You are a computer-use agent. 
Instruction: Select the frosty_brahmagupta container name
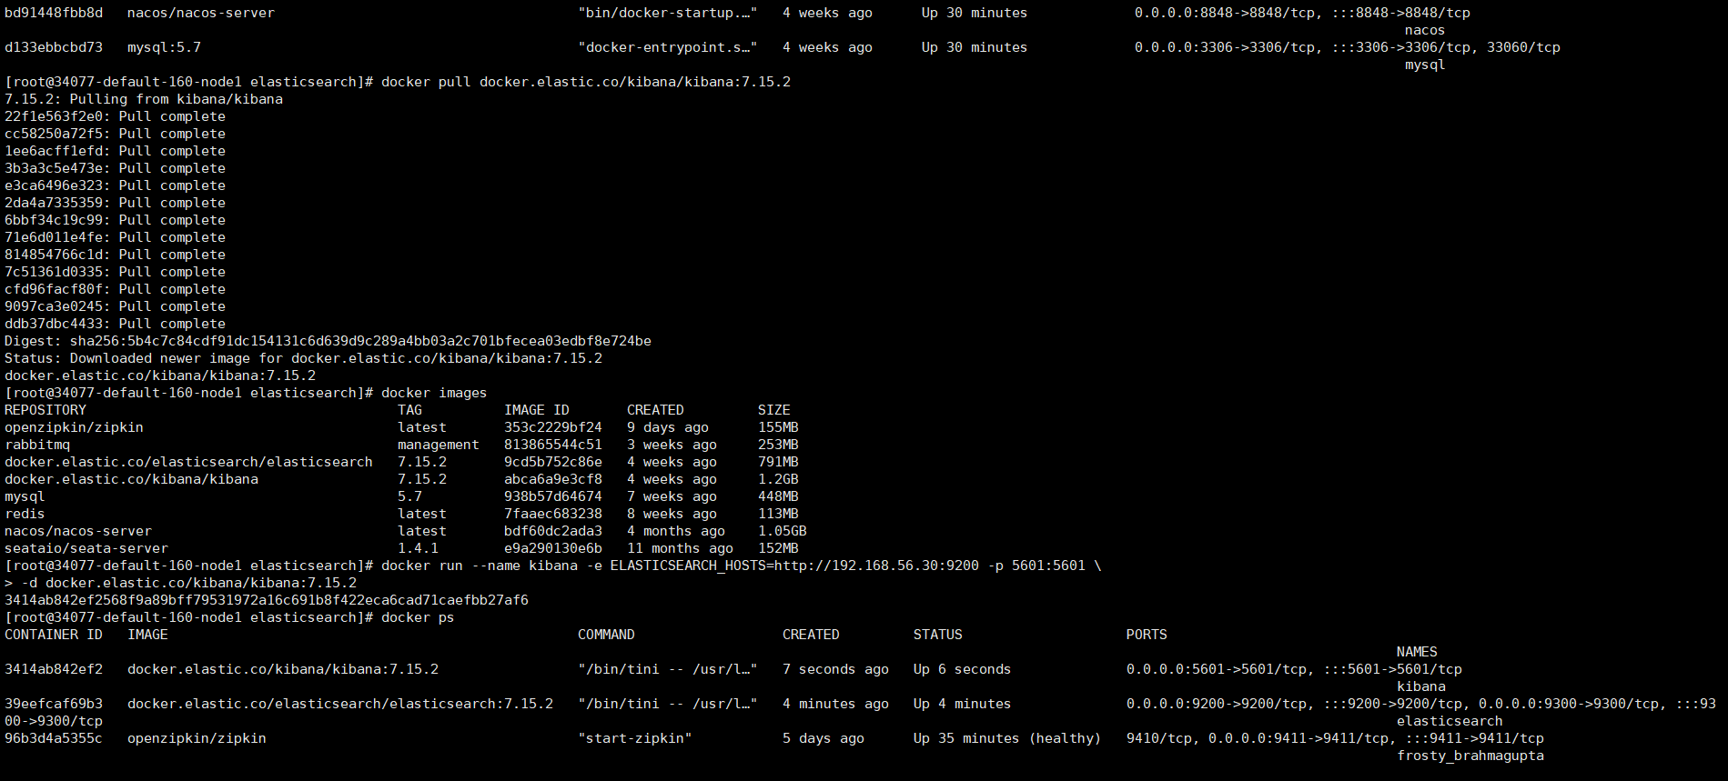[1470, 756]
